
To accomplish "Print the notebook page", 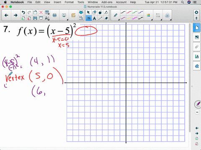I will [54, 15].
